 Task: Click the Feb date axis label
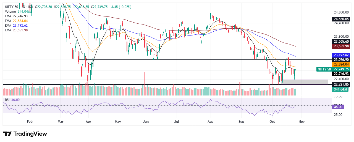click(x=30, y=121)
